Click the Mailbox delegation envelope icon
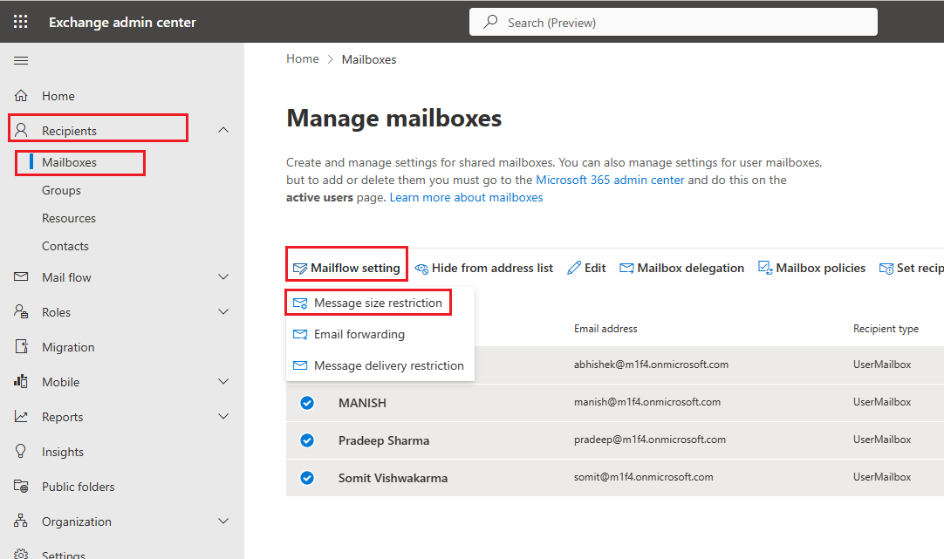Viewport: 944px width, 559px height. (x=627, y=268)
